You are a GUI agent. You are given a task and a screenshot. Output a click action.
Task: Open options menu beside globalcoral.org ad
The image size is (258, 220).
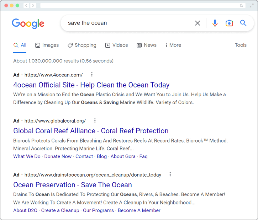pyautogui.click(x=95, y=120)
